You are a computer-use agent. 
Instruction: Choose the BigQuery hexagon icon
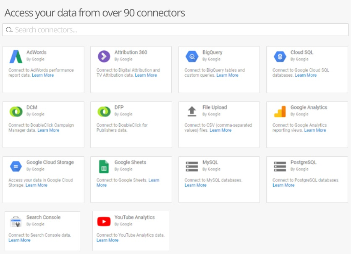point(192,56)
